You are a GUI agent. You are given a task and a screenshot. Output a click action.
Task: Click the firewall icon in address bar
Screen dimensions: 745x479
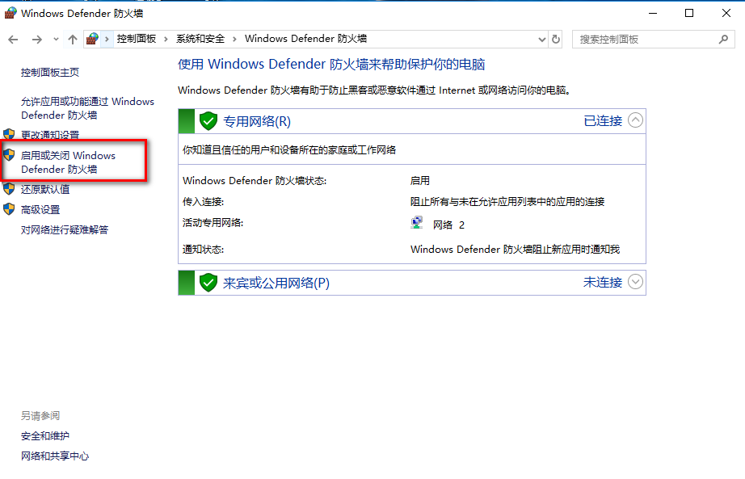click(93, 39)
